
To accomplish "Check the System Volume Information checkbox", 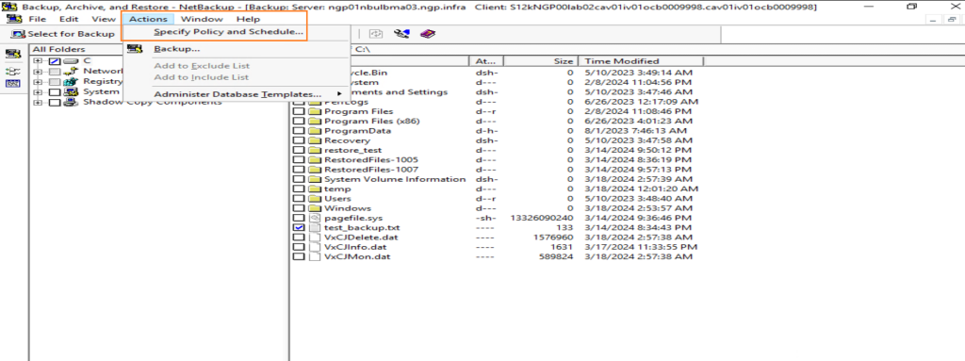I will [299, 179].
